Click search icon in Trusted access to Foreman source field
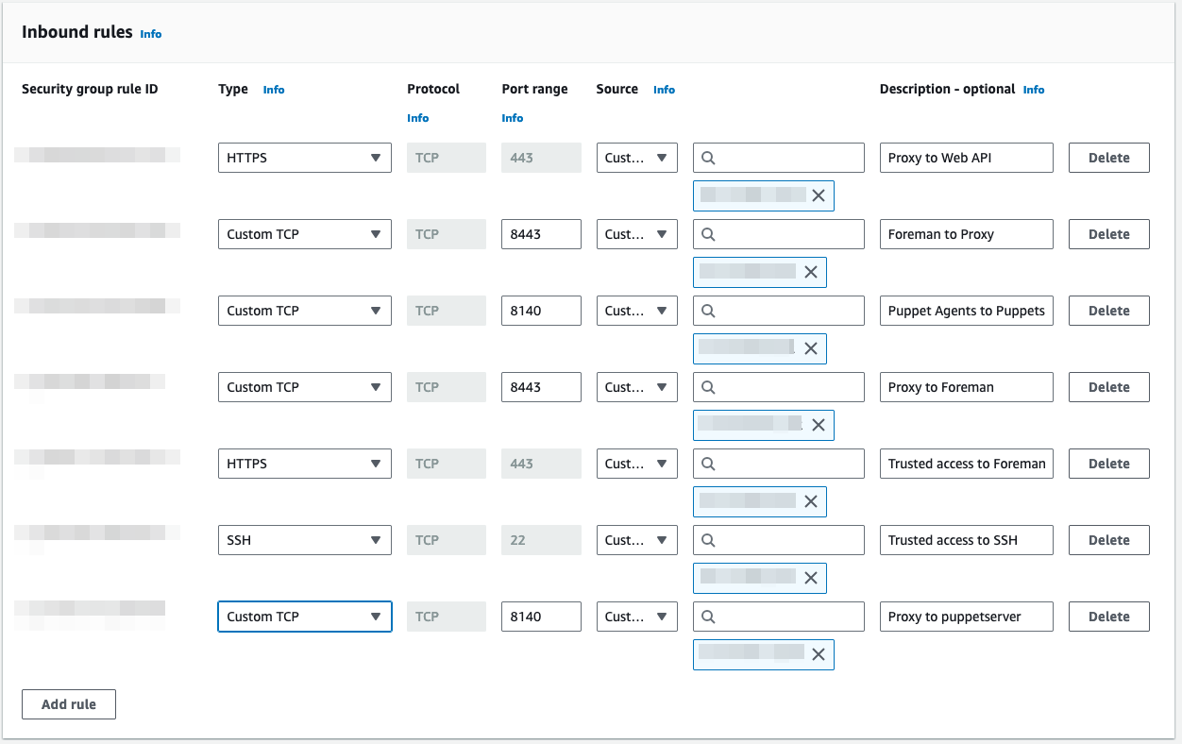 point(709,464)
